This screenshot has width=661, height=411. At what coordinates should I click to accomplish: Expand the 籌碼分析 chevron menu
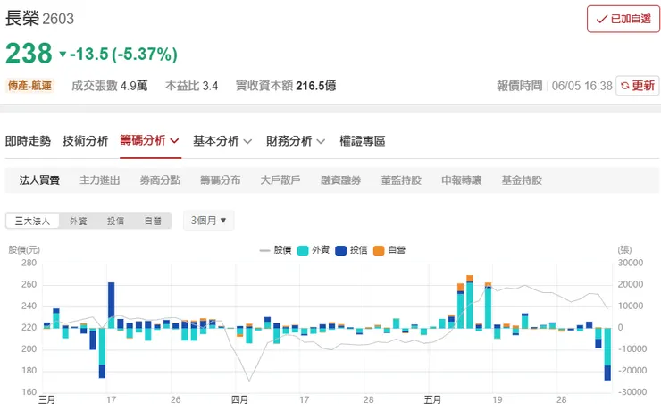(174, 141)
